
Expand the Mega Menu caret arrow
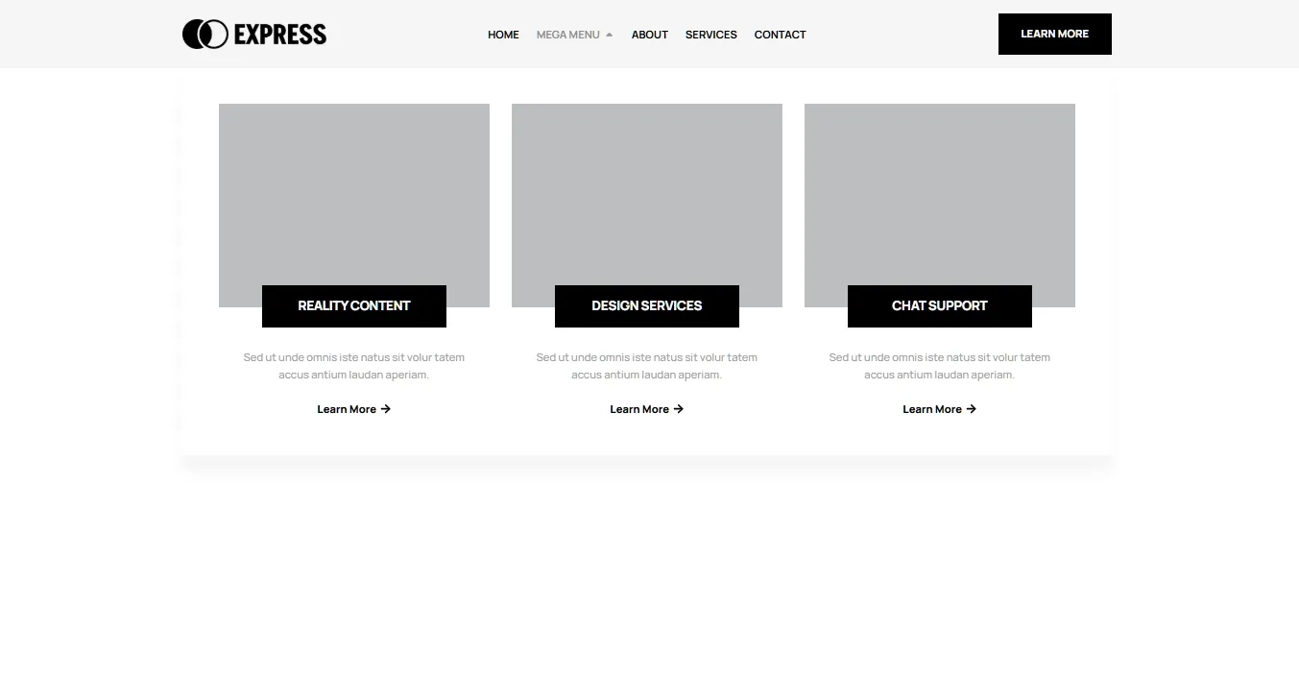pyautogui.click(x=609, y=35)
